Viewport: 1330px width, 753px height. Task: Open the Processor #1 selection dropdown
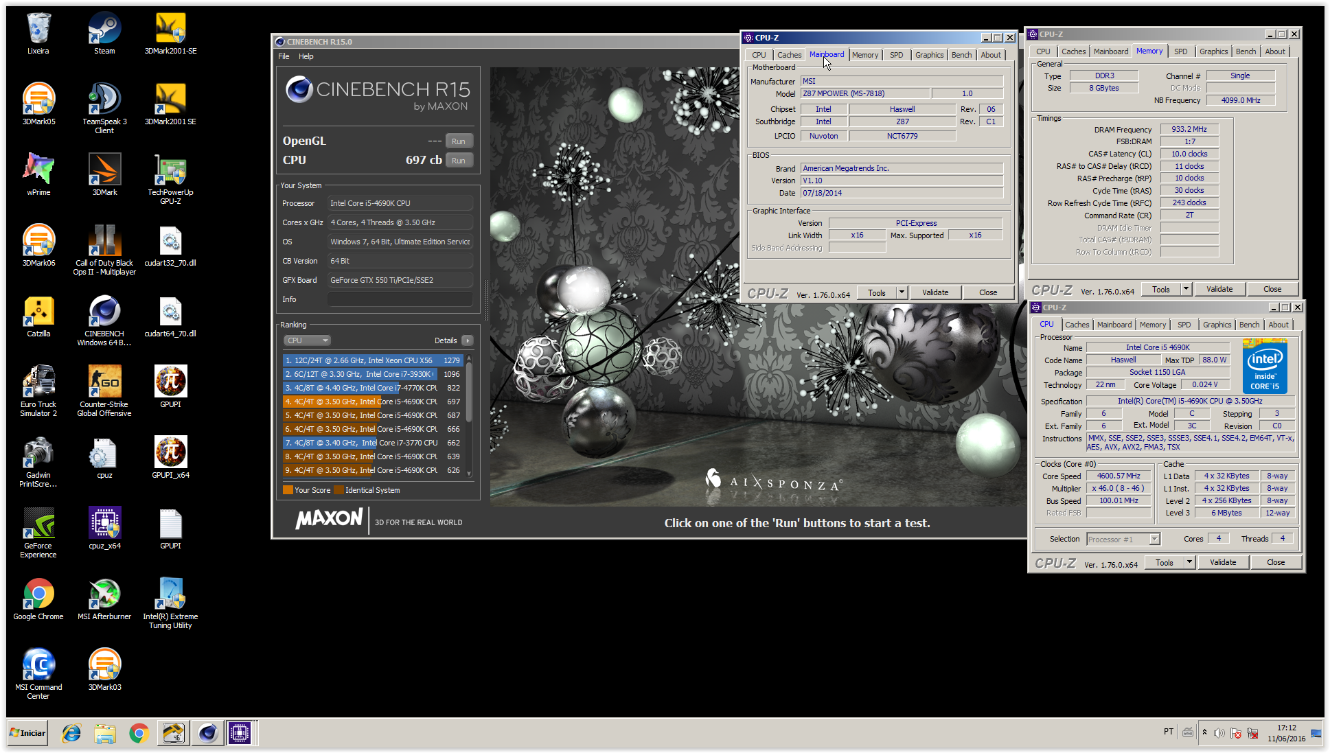point(1123,540)
